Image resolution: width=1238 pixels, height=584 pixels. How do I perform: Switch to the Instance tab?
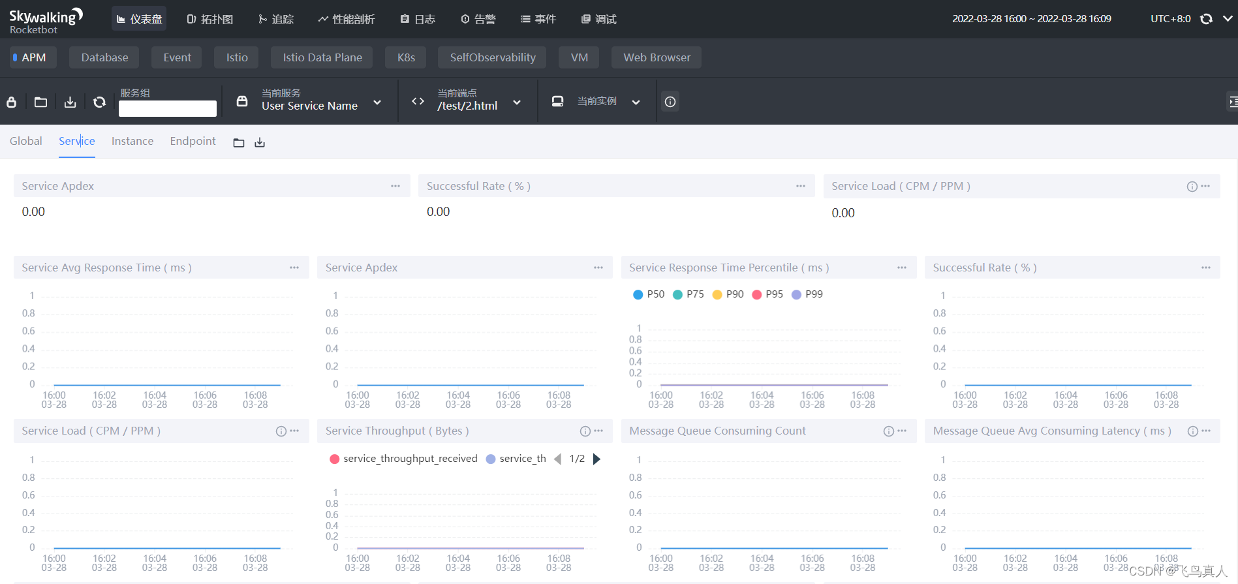tap(132, 141)
